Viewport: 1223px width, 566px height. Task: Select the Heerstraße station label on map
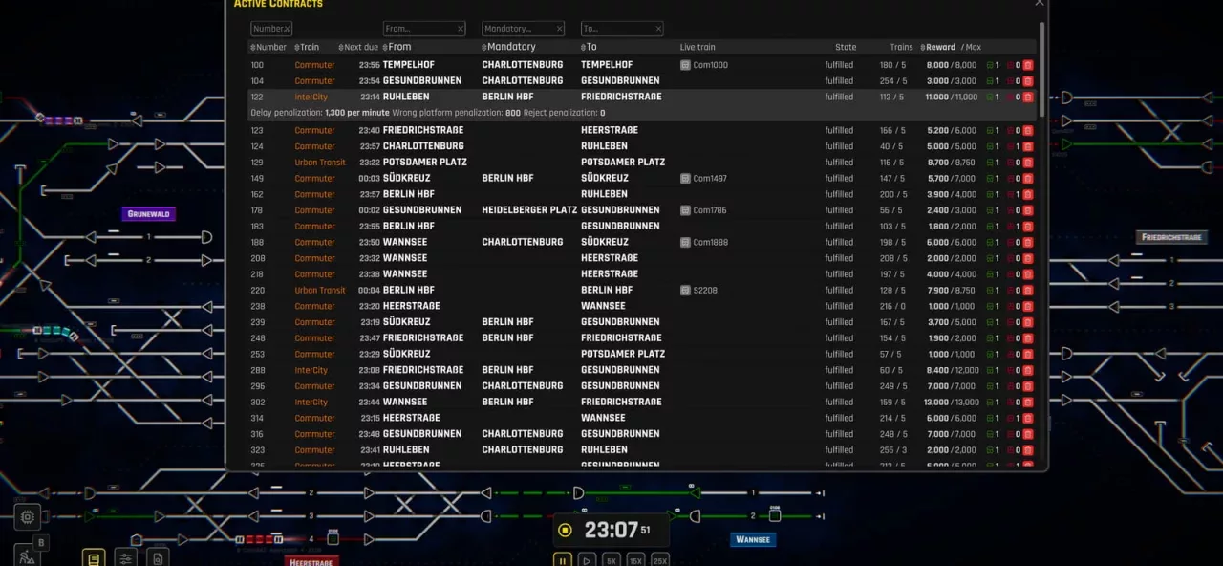click(x=311, y=562)
